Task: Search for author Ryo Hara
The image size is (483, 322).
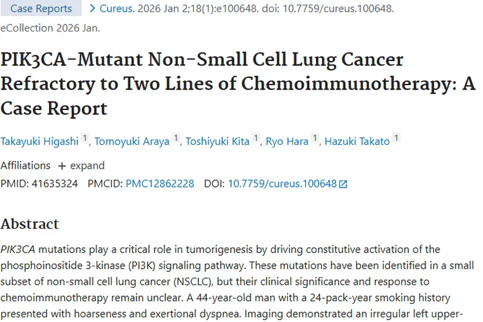Action: pos(287,142)
